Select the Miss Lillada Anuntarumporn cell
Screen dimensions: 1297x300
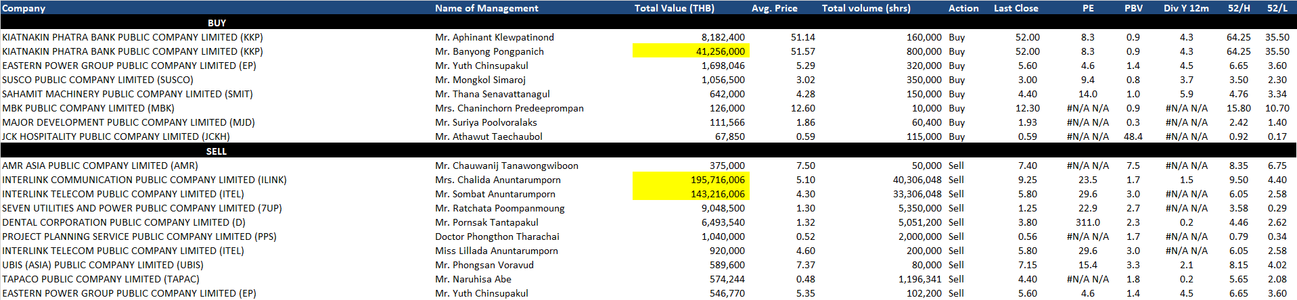pyautogui.click(x=497, y=251)
